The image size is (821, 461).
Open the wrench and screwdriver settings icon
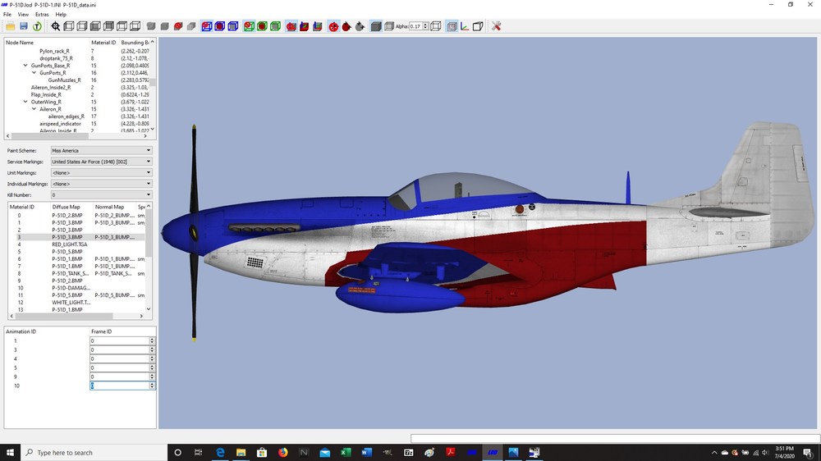click(x=497, y=26)
